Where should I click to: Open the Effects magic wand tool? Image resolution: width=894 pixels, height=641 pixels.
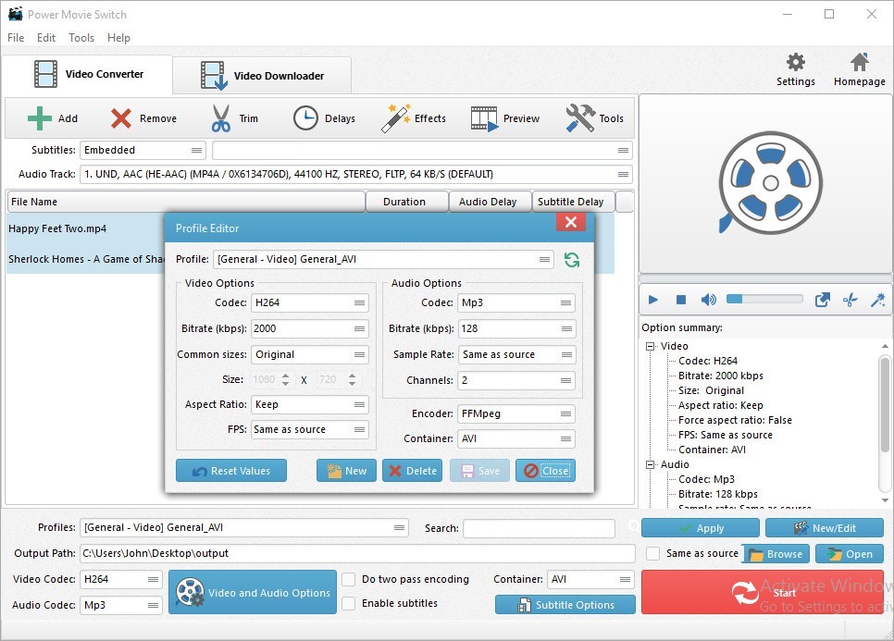[396, 118]
